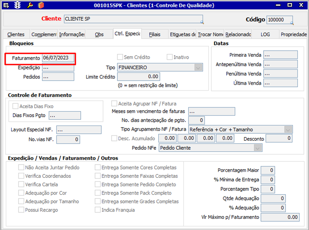Click the Expedição block date field
Screen dimensions: 309x230
(58, 67)
